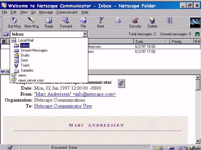Shift columns right with the right arrow
The width and height of the screenshot is (201, 150).
click(x=199, y=41)
